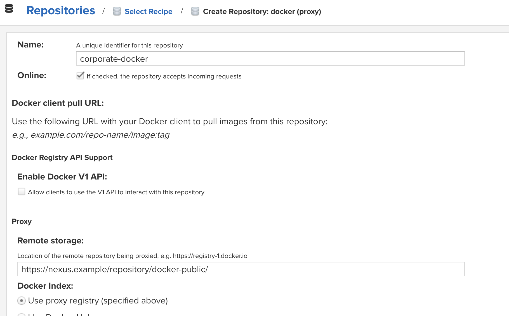This screenshot has height=316, width=509.
Task: Click the unique identifier helper text
Action: [x=129, y=45]
